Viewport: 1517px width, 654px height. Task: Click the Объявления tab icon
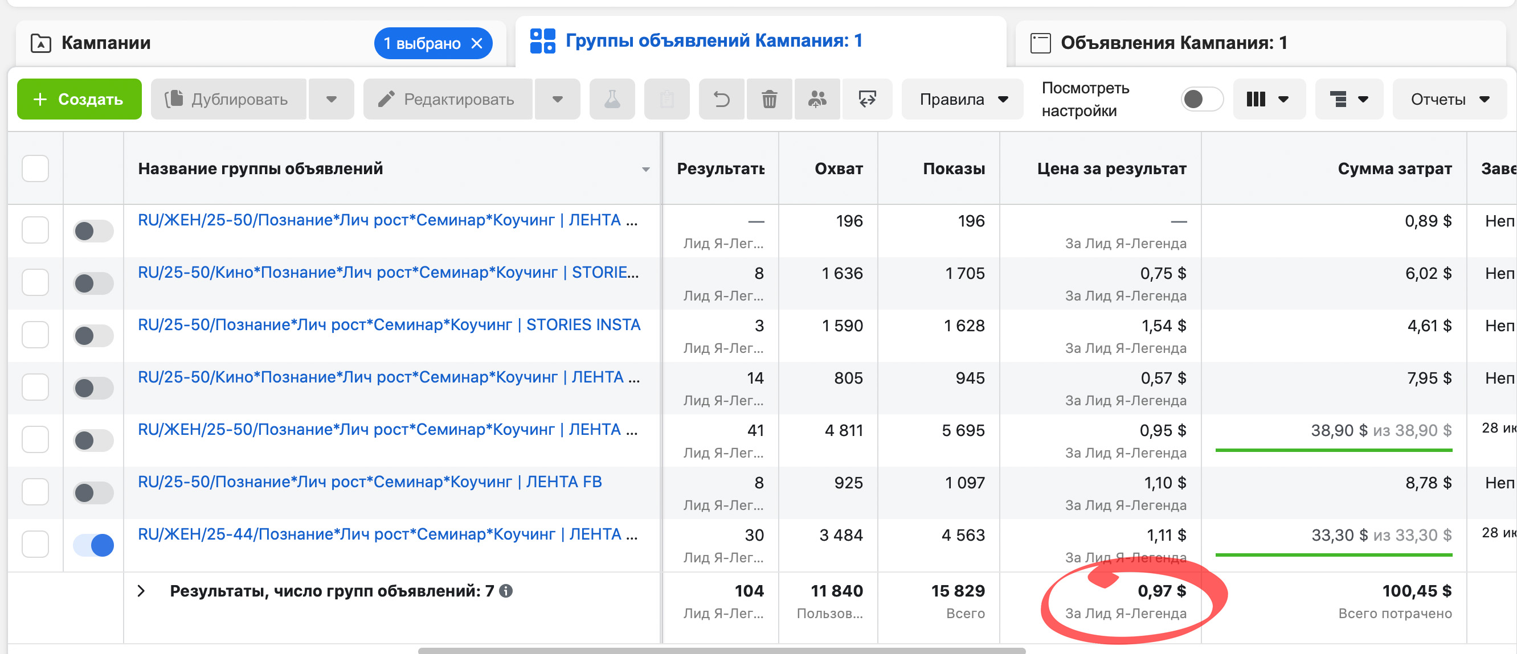point(1041,43)
